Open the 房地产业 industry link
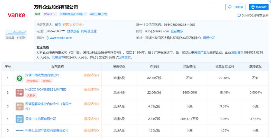This screenshot has width=271, height=138. (200, 52)
